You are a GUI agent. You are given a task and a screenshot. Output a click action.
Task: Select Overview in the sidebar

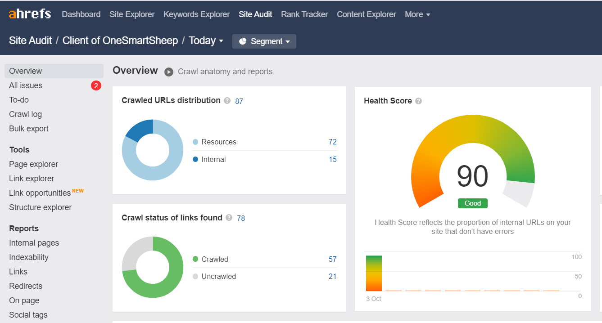54,71
